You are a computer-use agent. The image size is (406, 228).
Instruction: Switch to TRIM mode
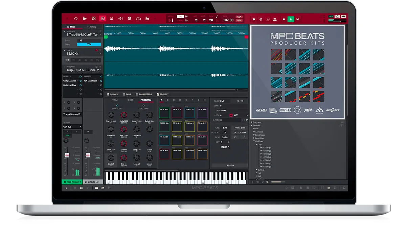coord(115,100)
